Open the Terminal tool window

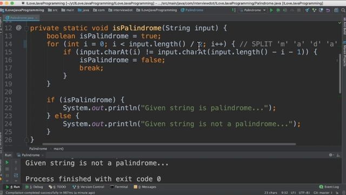point(119,187)
